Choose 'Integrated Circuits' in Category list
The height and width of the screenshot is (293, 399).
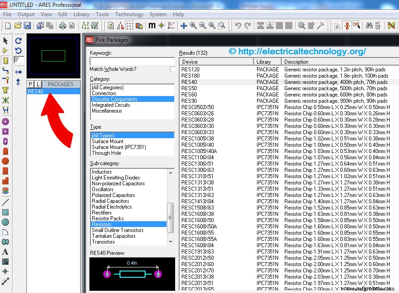pyautogui.click(x=111, y=105)
